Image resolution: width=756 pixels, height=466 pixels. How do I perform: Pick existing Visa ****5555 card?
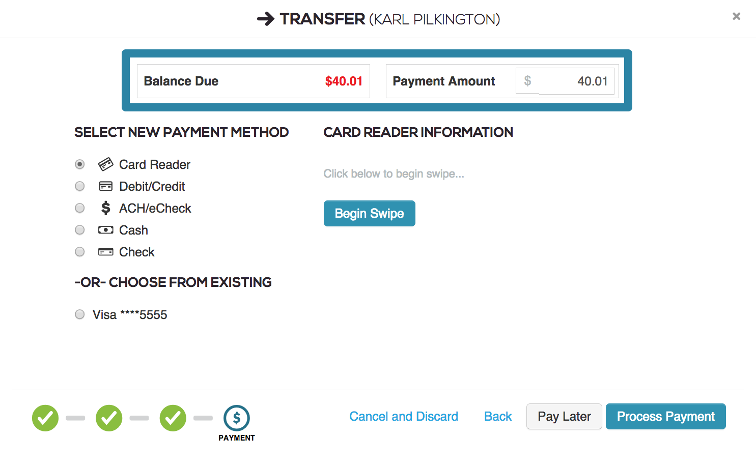click(79, 314)
